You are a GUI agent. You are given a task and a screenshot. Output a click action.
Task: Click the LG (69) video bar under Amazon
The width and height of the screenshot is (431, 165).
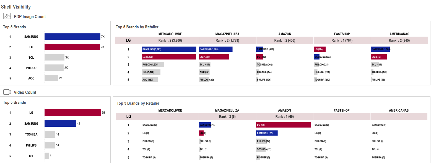[x=284, y=125]
